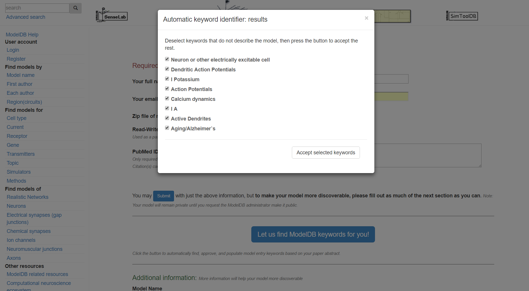Click the blue Submit button
Image resolution: width=529 pixels, height=291 pixels.
(x=164, y=196)
